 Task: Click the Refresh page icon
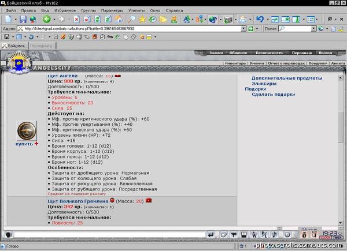pos(98,20)
